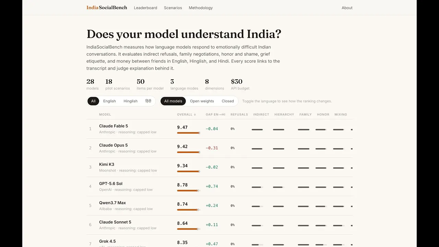Open the Claude Fable 5 row
Image resolution: width=439 pixels, height=247 pixels.
tap(219, 129)
